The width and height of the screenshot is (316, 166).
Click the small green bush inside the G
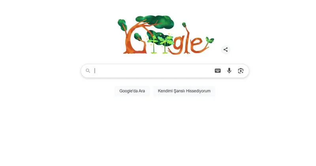[138, 37]
